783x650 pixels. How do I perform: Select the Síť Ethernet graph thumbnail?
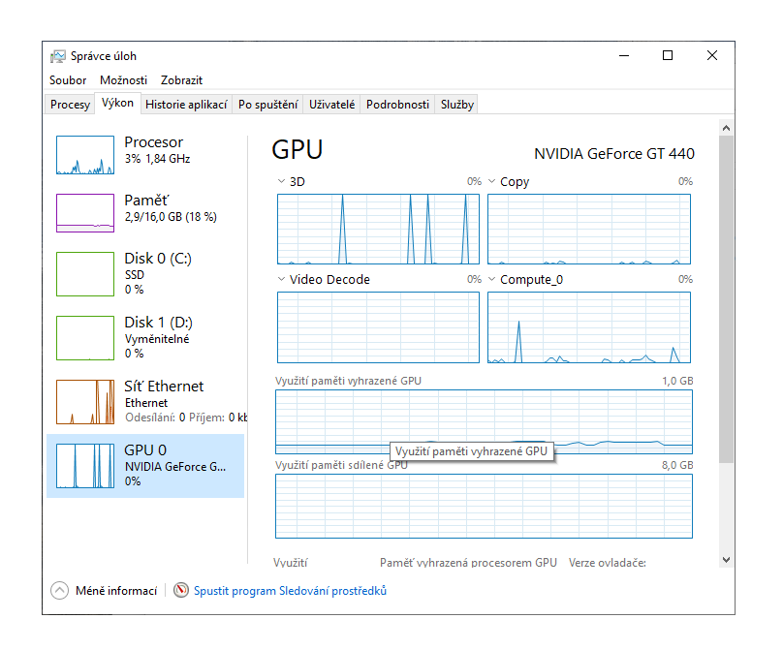coord(85,402)
